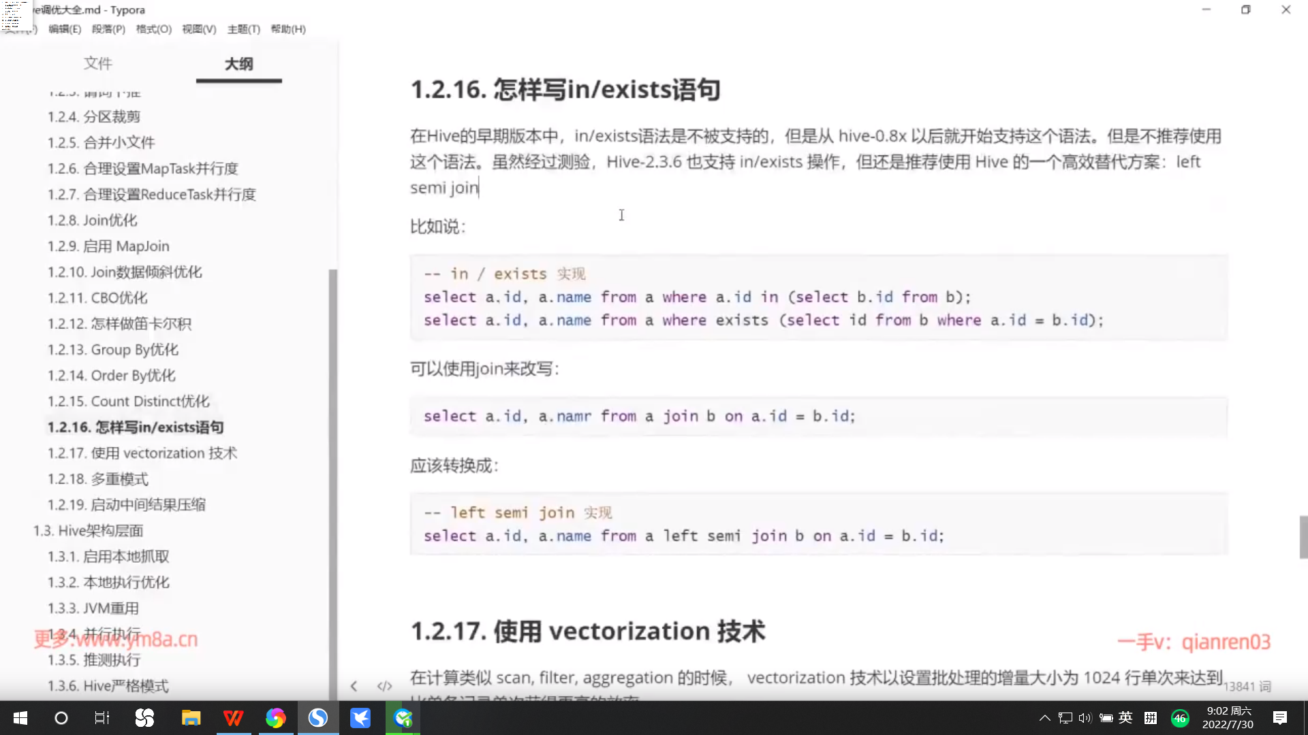
Task: Toggle the input language 英 indicator
Action: click(1125, 718)
